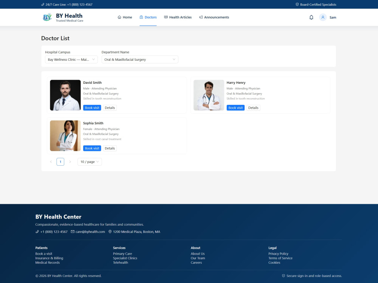This screenshot has height=283, width=378.
Task: Open Specialist Clinics footer link
Action: pyautogui.click(x=125, y=258)
